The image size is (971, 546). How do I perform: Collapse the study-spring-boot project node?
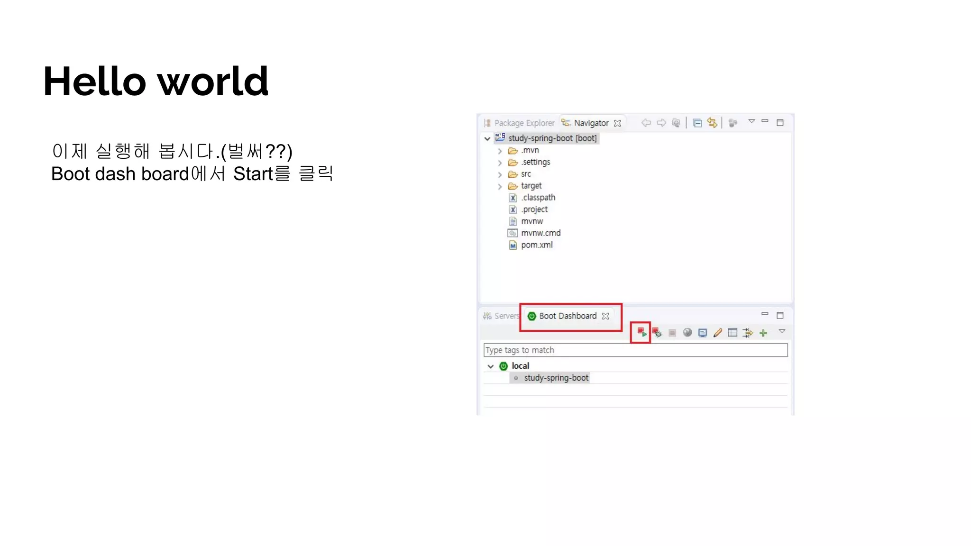(487, 139)
